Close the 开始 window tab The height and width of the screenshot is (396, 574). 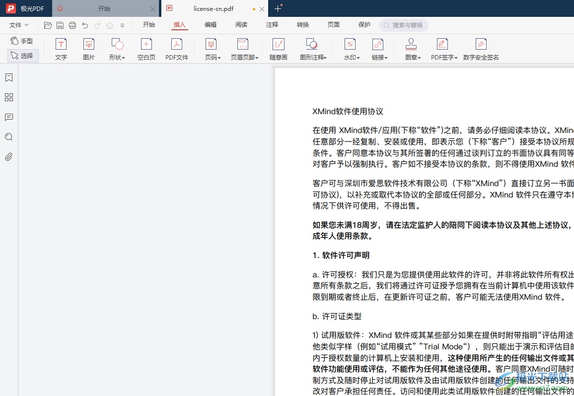point(152,9)
